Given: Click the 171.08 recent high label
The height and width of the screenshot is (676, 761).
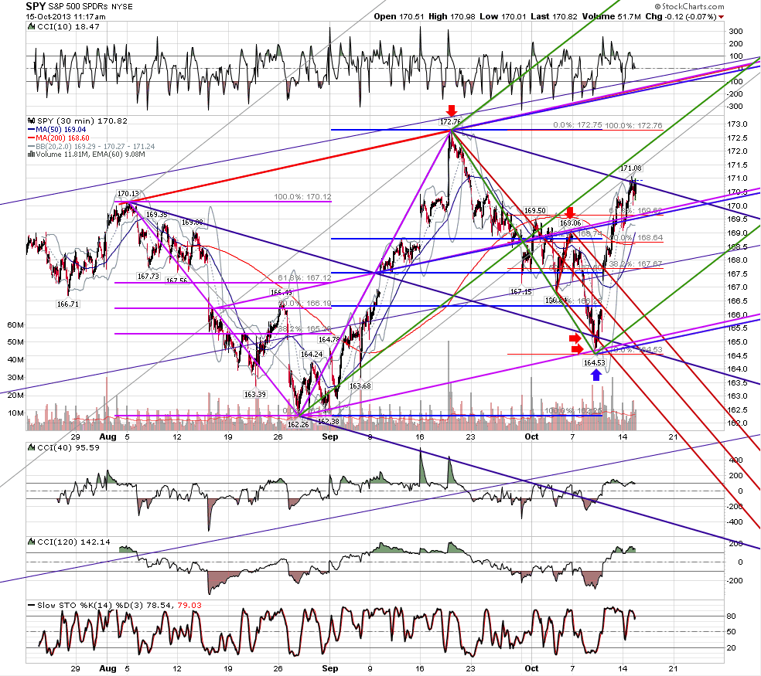Looking at the screenshot, I should pos(631,168).
